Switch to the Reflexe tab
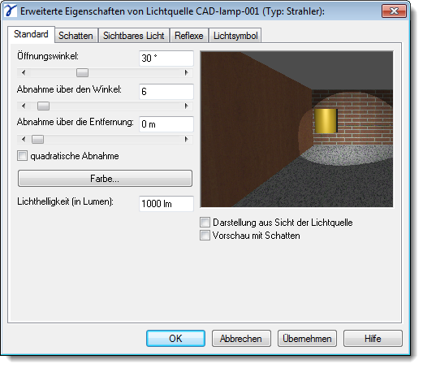Screen dimensions: 423x368 [x=189, y=36]
